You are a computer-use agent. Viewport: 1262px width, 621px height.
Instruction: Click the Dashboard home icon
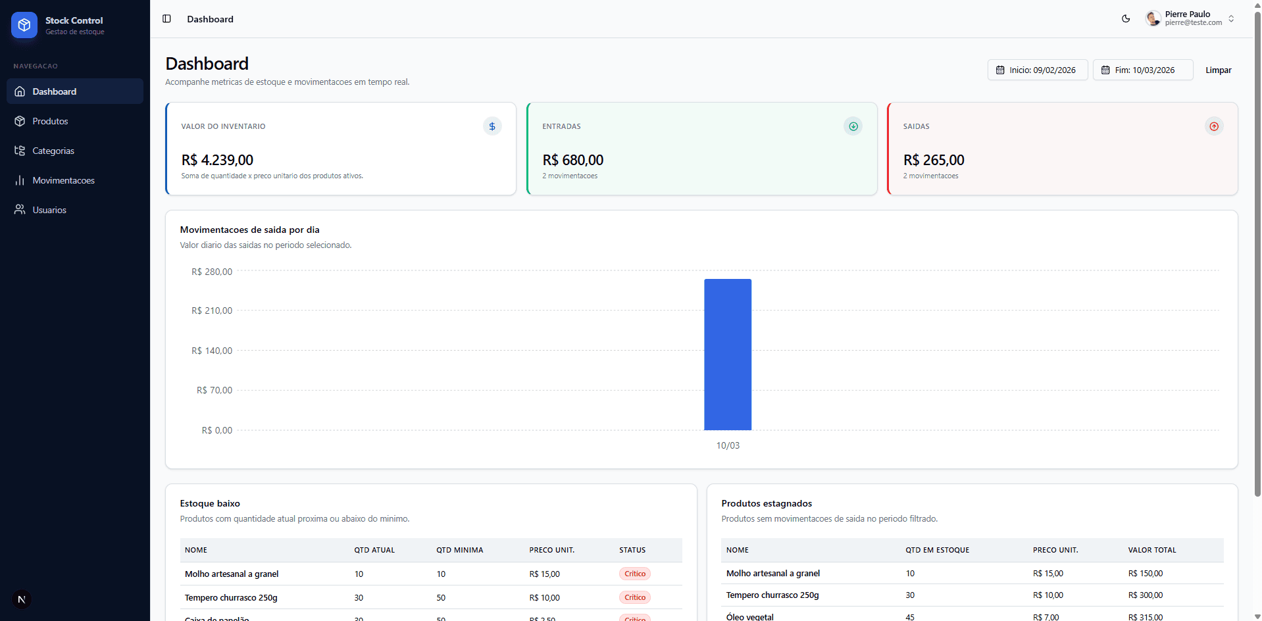(20, 91)
